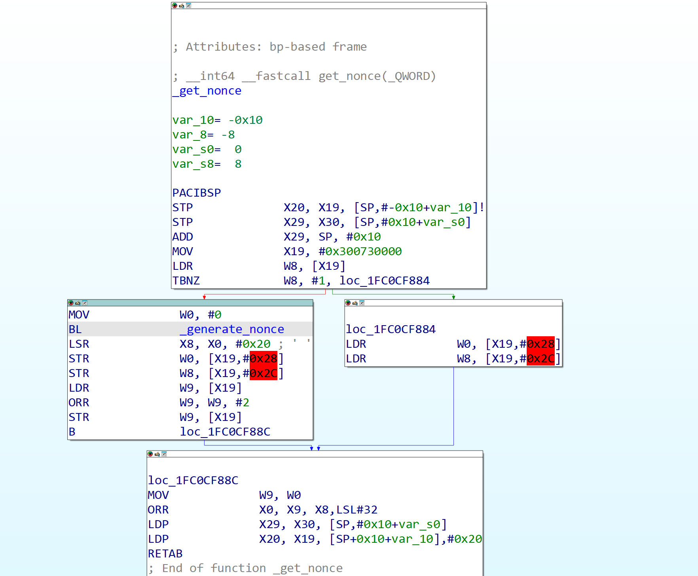Click highlighted 0x2C offset in LDR W8 line

541,359
